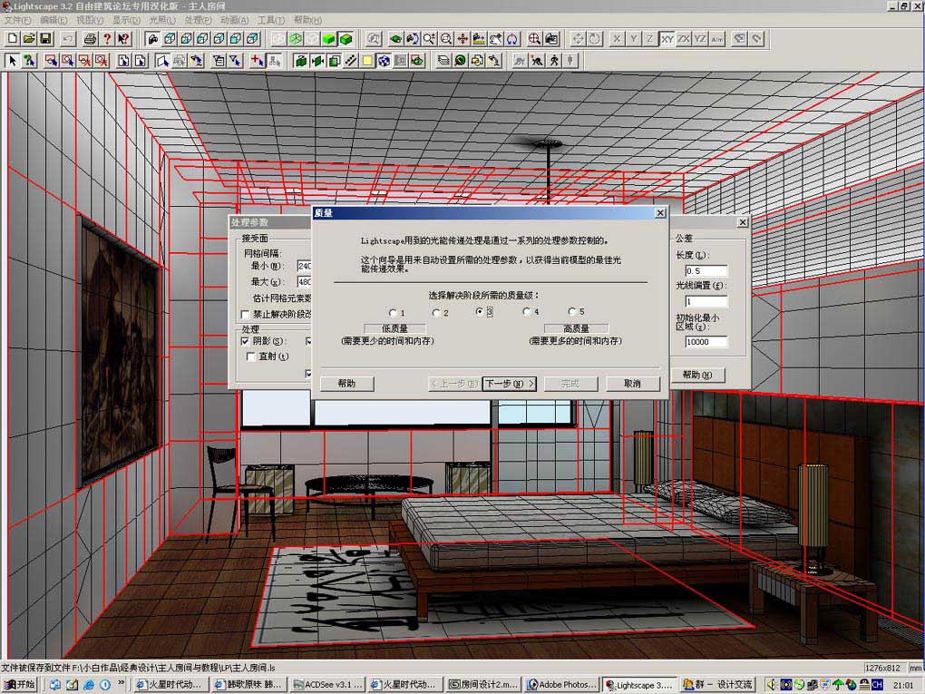Open the 处理(P) menu
Image resolution: width=925 pixels, height=694 pixels.
(x=199, y=20)
